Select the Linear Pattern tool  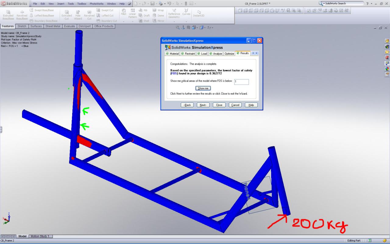pyautogui.click(x=133, y=13)
